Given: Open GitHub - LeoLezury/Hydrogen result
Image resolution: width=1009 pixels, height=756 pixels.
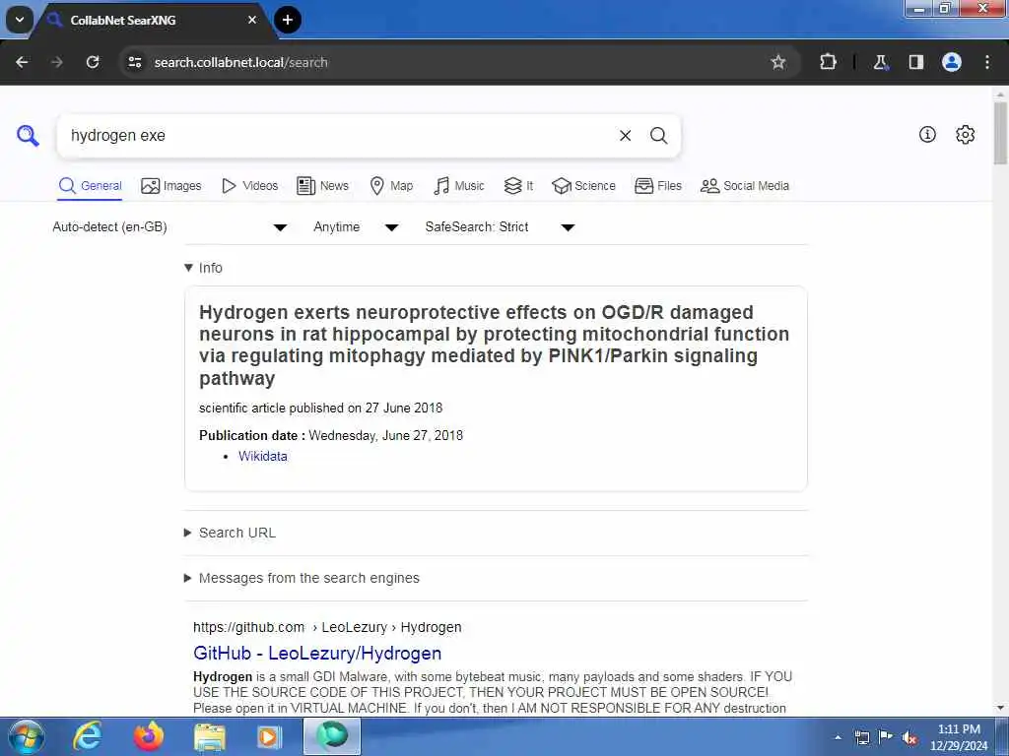Looking at the screenshot, I should 317,654.
